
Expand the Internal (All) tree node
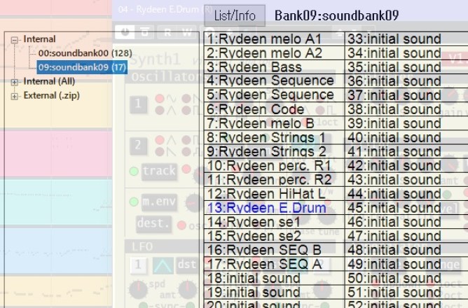point(15,82)
